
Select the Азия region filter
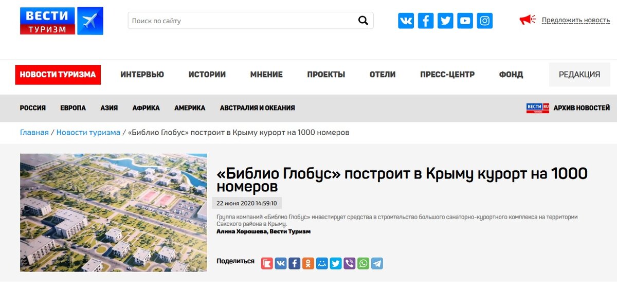tap(109, 108)
